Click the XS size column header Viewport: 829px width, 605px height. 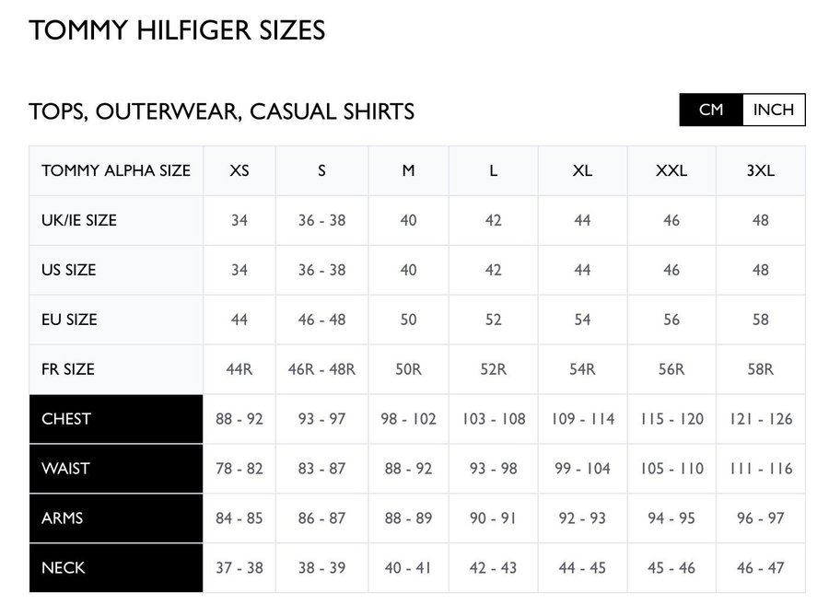coord(239,170)
